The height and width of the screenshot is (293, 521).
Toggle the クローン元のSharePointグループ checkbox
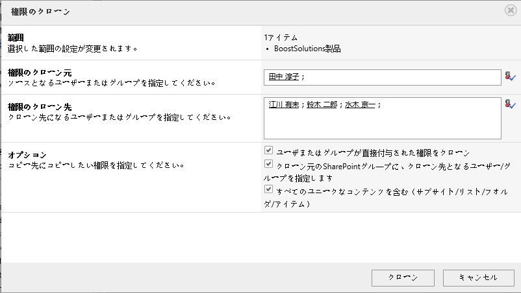268,164
